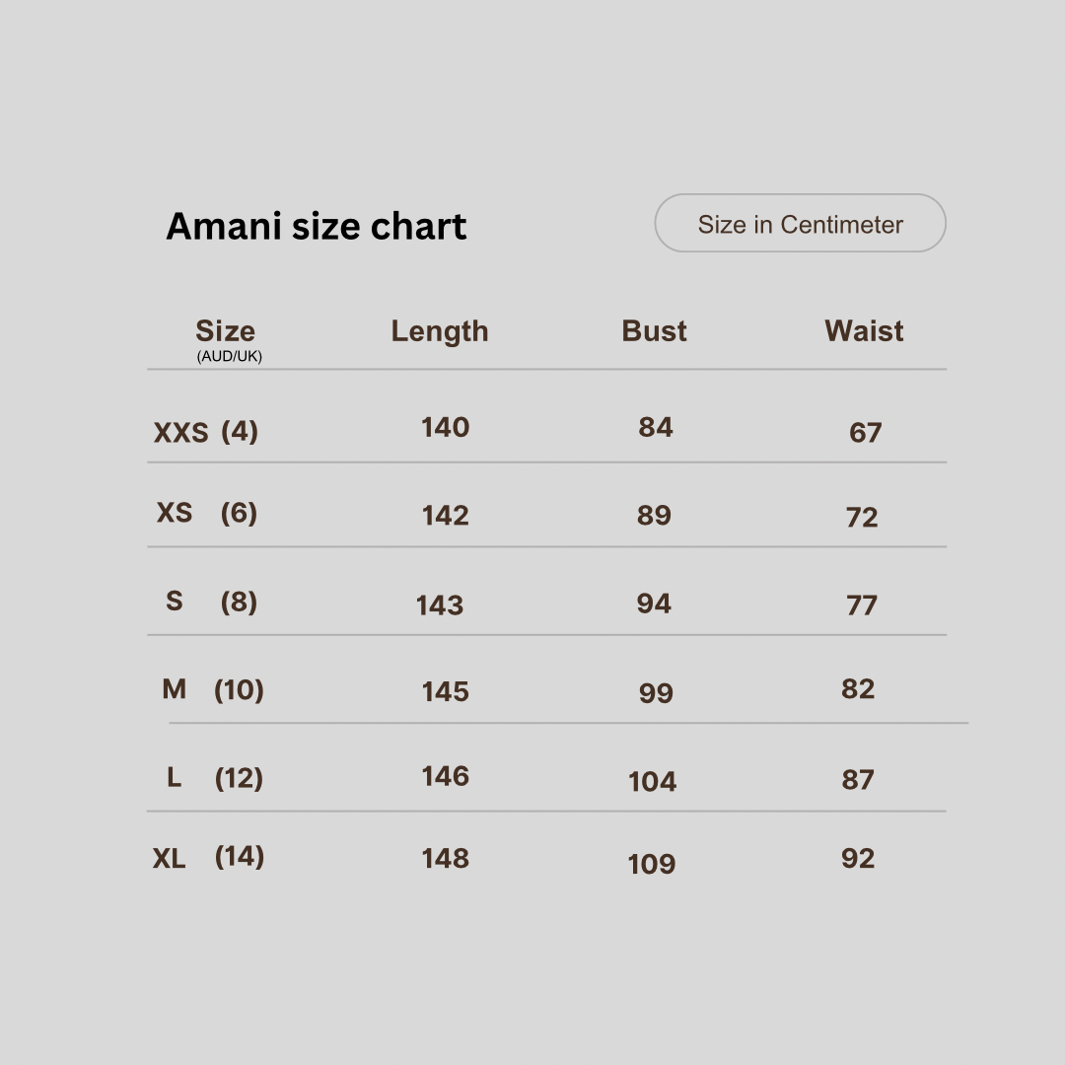
Task: Click the S (8) size row label
Action: coord(210,602)
